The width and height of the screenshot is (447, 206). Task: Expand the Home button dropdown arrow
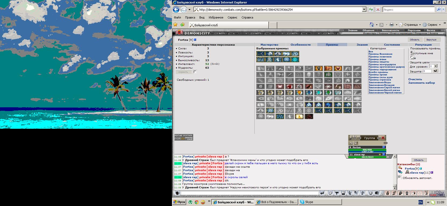click(377, 25)
